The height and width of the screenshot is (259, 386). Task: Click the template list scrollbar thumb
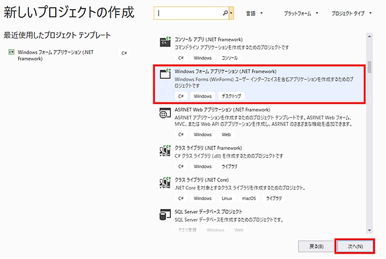(369, 67)
